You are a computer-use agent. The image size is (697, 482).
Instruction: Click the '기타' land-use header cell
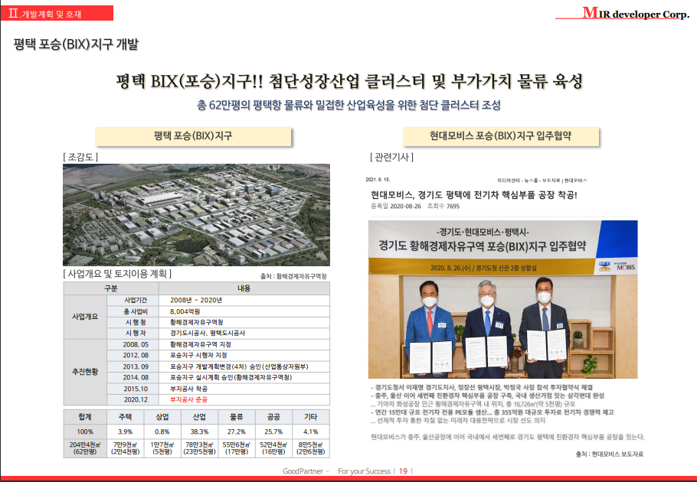pyautogui.click(x=311, y=417)
